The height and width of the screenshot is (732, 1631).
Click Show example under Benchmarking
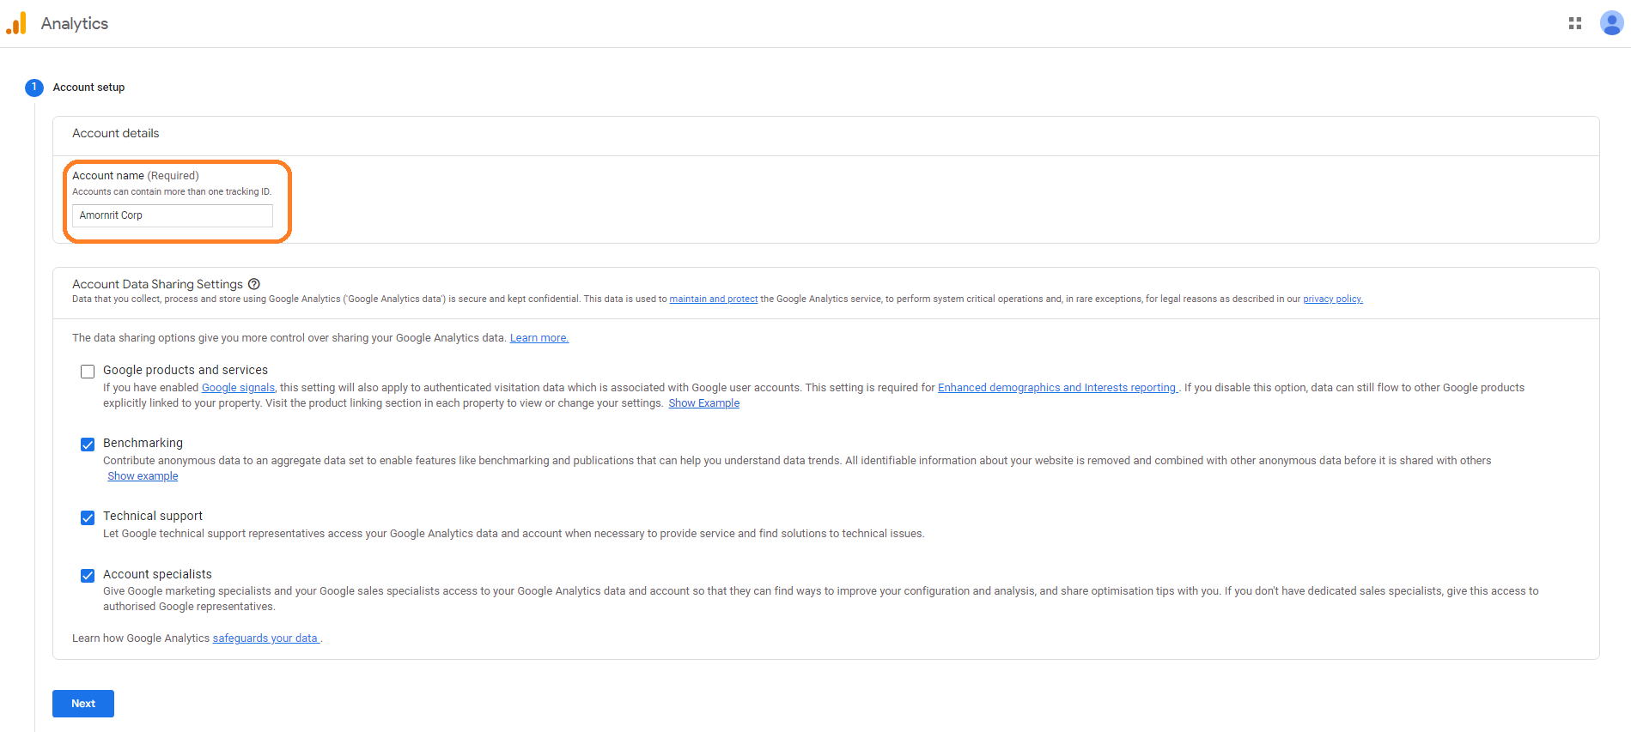click(x=143, y=476)
